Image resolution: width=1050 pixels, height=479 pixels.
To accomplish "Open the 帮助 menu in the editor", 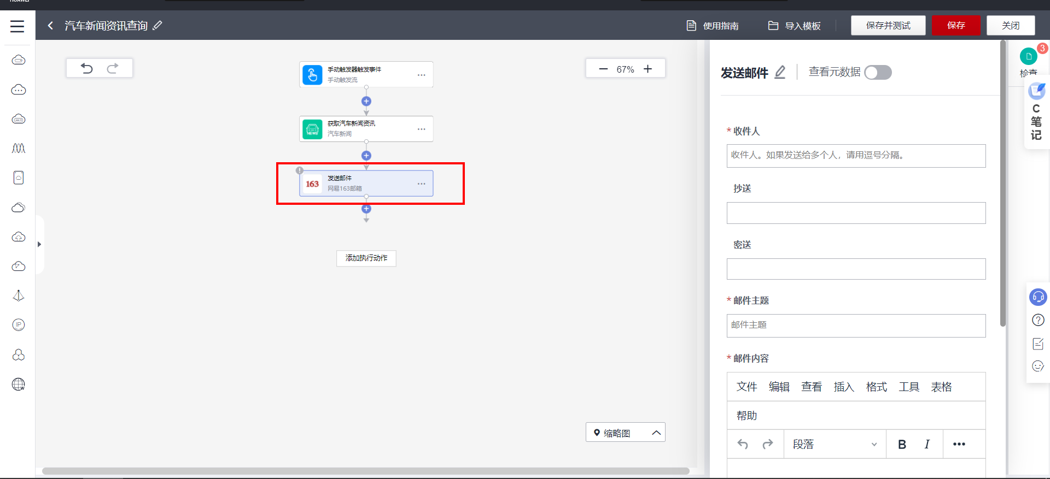I will click(x=747, y=416).
